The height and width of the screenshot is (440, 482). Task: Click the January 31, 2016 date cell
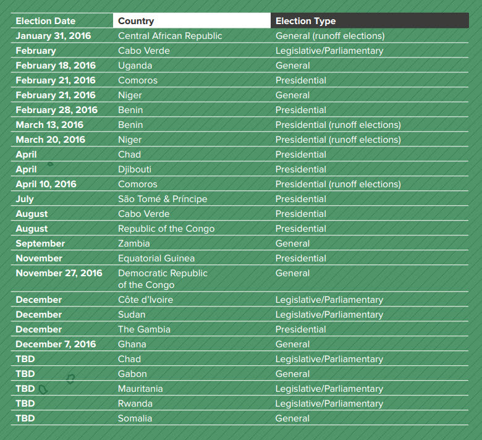53,36
